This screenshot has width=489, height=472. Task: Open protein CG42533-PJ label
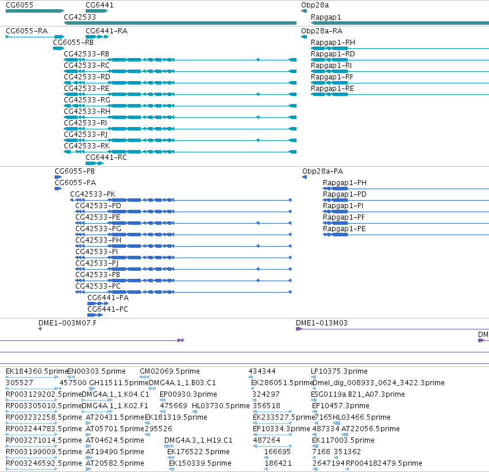(x=97, y=263)
